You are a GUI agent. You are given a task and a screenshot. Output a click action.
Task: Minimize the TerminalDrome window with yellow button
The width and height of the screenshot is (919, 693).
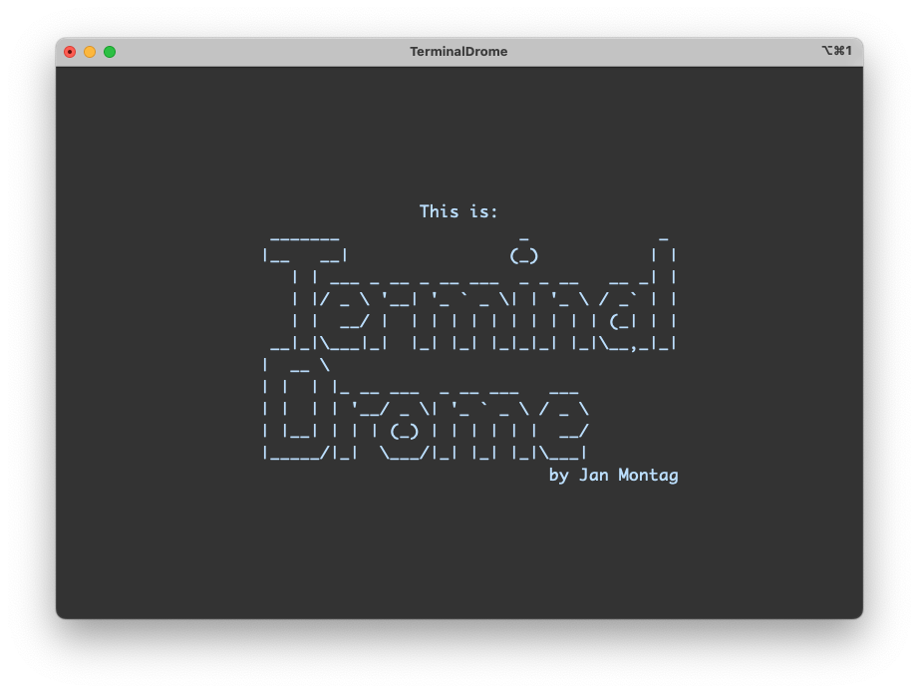coord(90,52)
